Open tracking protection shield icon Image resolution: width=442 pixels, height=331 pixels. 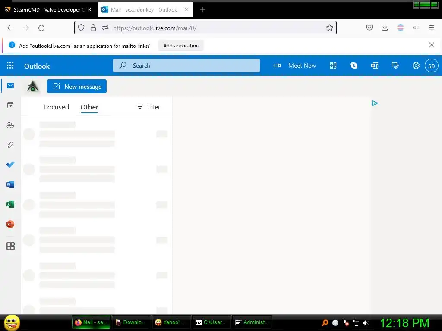click(x=81, y=28)
